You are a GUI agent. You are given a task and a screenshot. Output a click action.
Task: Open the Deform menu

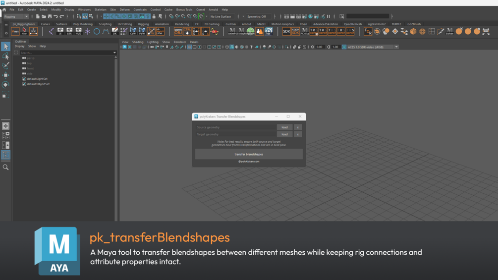(x=124, y=9)
